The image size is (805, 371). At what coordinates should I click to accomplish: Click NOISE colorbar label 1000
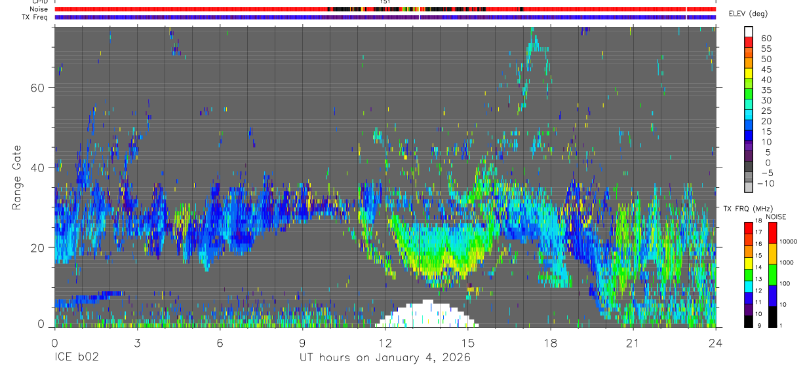coord(787,262)
